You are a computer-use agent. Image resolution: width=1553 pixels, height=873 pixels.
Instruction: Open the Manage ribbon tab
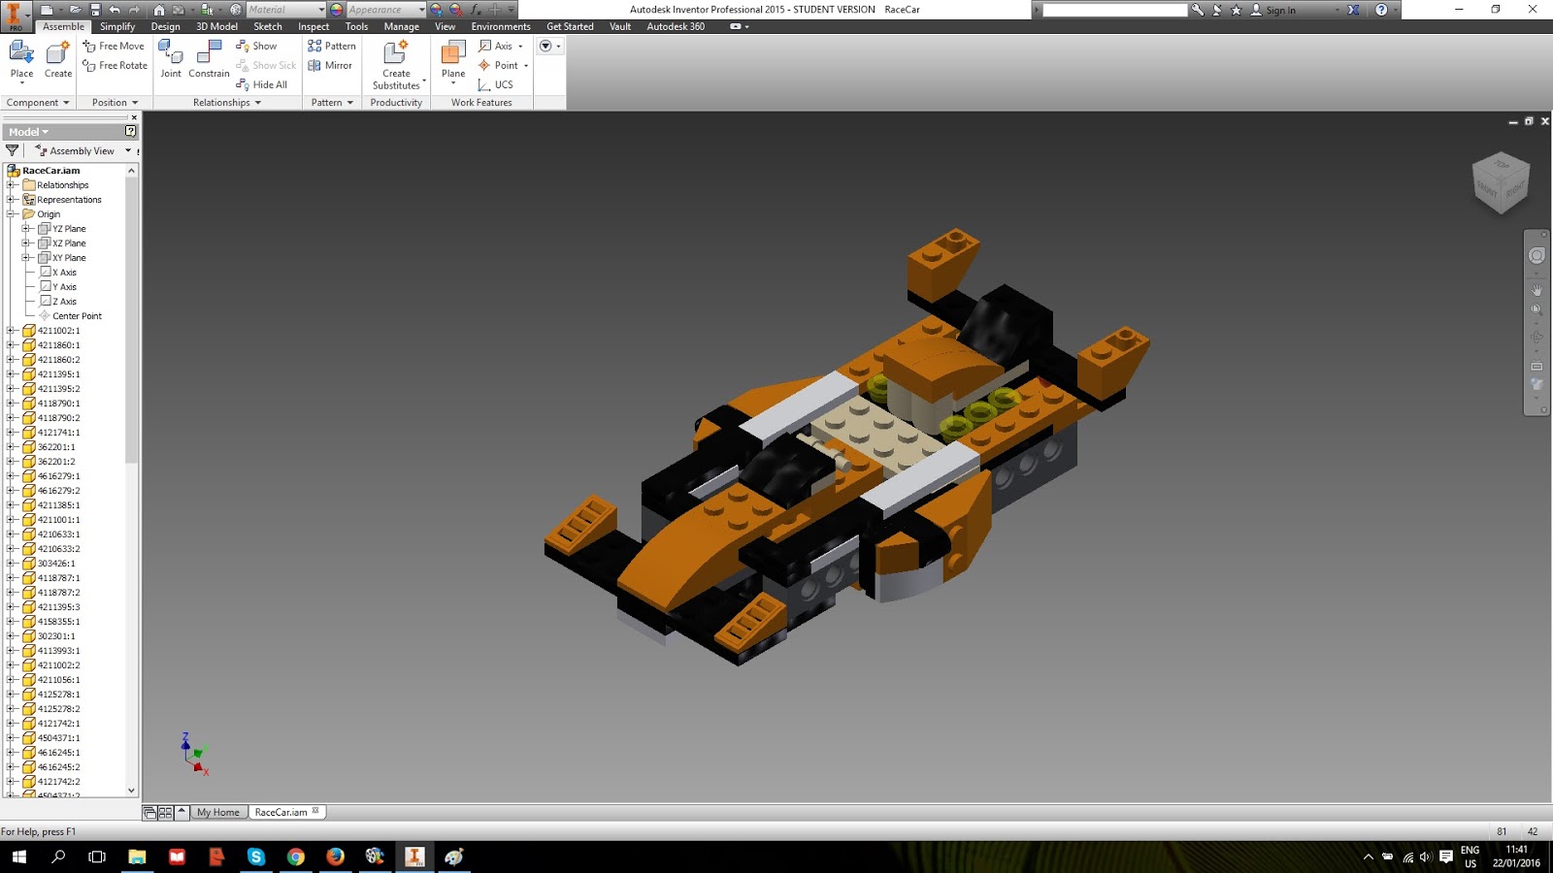coord(401,26)
